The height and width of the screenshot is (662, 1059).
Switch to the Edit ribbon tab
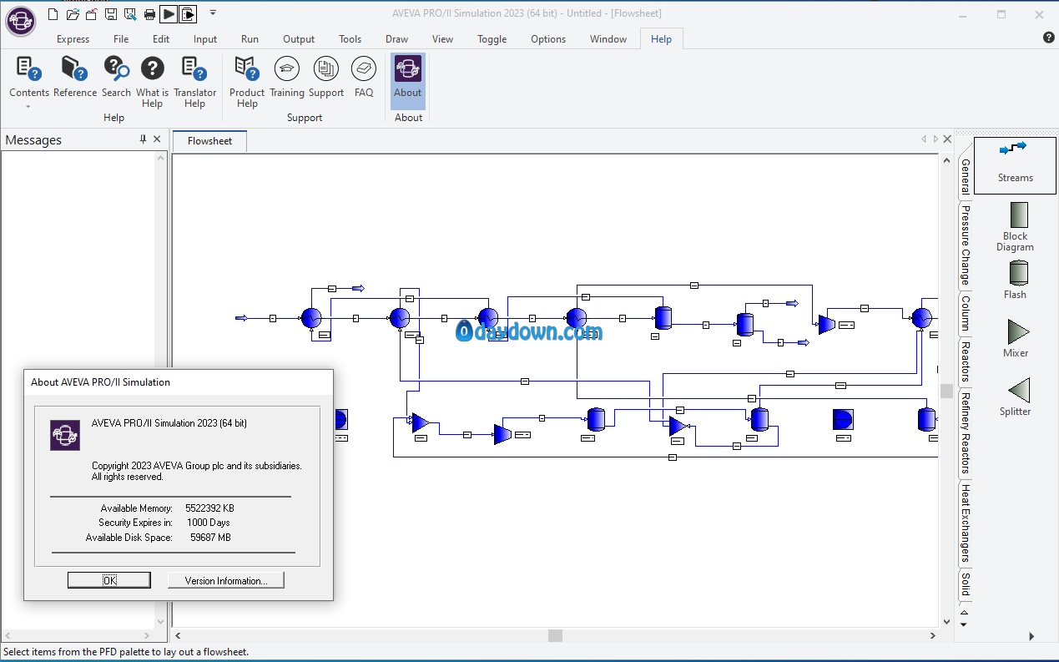tap(161, 39)
